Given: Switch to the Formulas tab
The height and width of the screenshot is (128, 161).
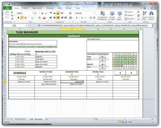Looking at the screenshot, I should (50, 8).
